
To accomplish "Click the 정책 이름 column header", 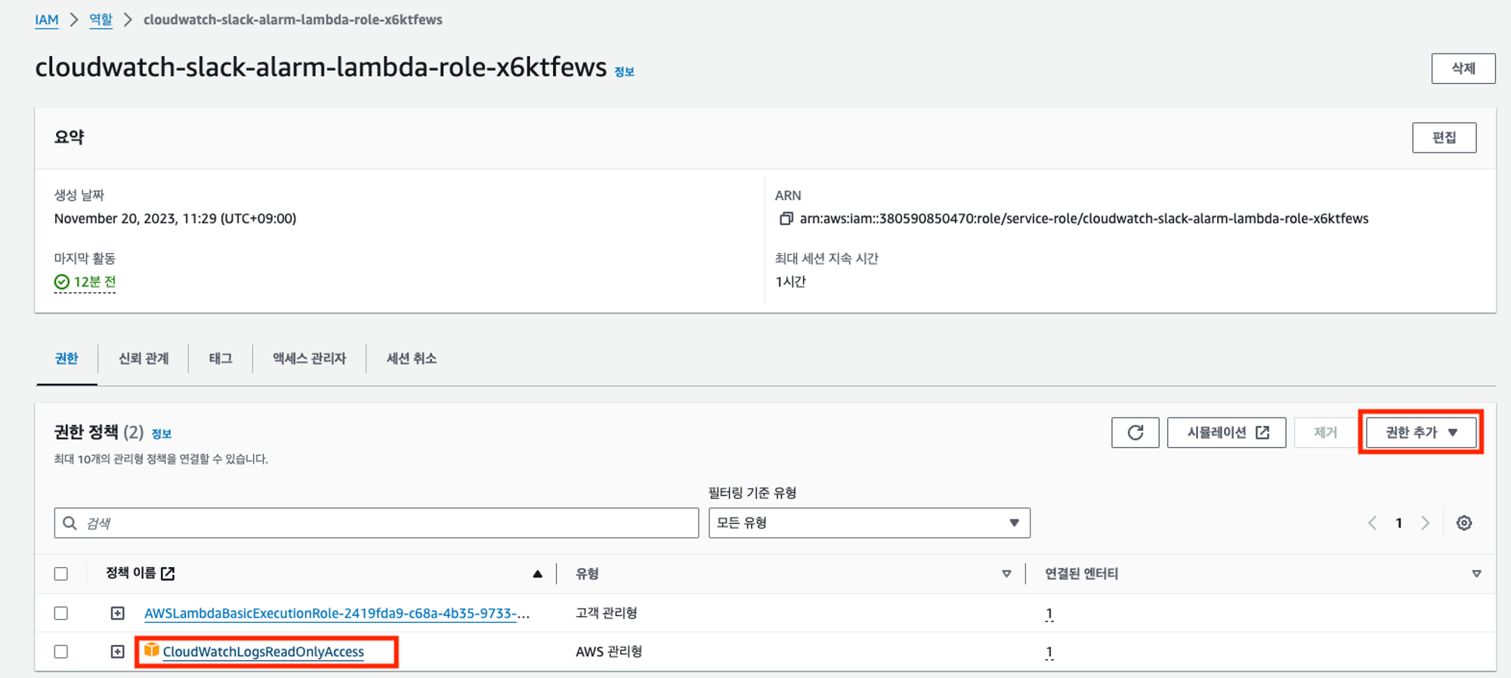I will (131, 574).
